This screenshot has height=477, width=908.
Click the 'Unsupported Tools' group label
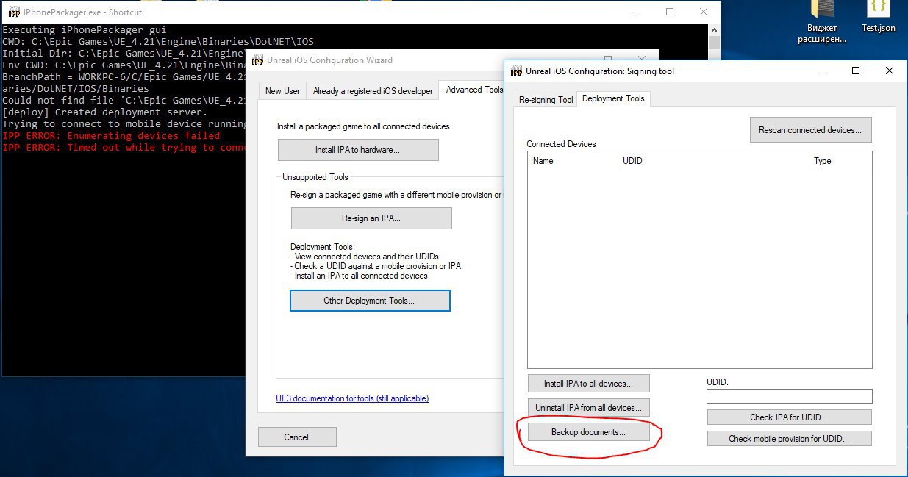point(315,177)
